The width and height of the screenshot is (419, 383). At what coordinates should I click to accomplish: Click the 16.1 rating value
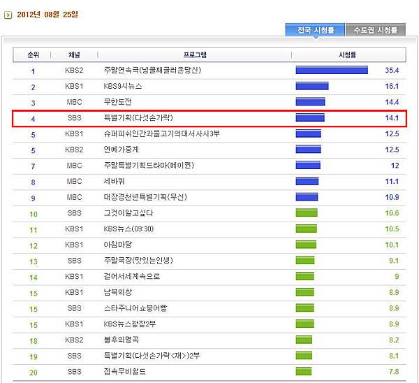tap(392, 86)
